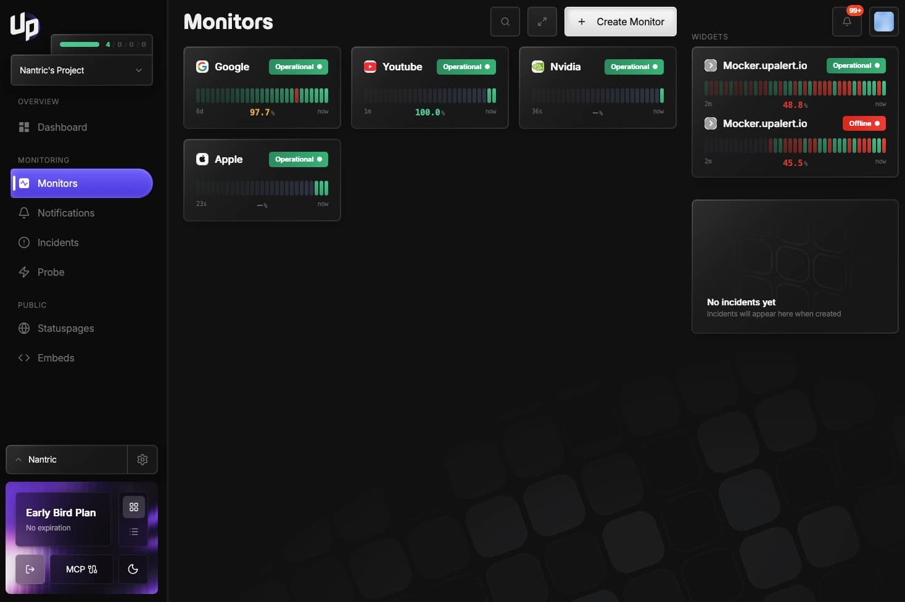Click the green progress bar above project name

pos(80,44)
